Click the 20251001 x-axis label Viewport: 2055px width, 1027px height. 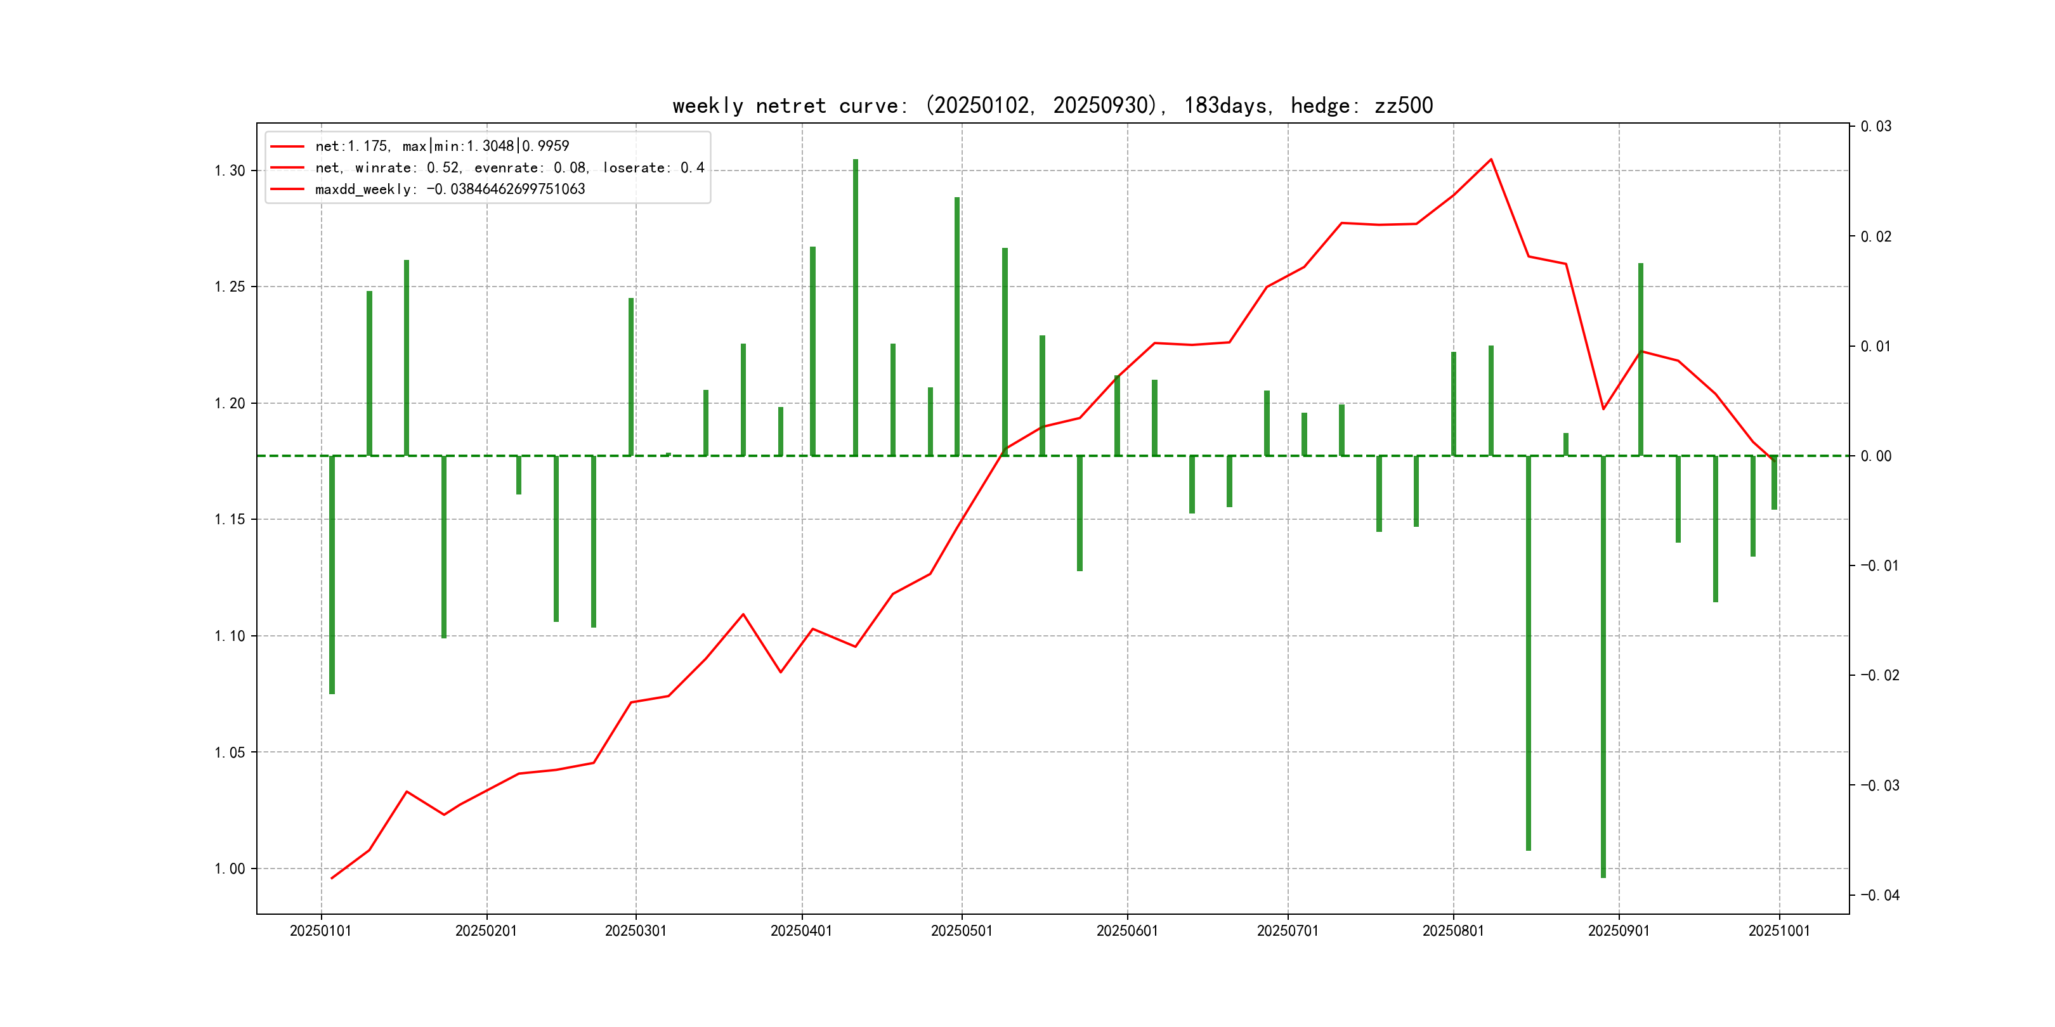pos(1779,931)
